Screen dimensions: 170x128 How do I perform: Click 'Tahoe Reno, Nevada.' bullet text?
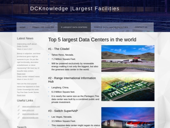(63, 55)
